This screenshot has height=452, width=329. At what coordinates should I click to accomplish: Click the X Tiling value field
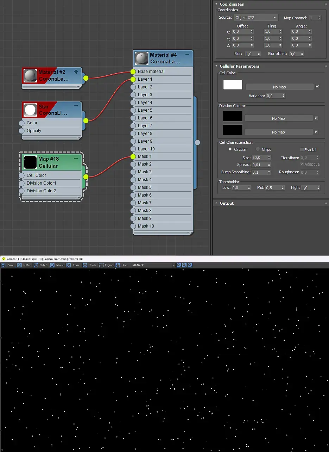pyautogui.click(x=271, y=31)
